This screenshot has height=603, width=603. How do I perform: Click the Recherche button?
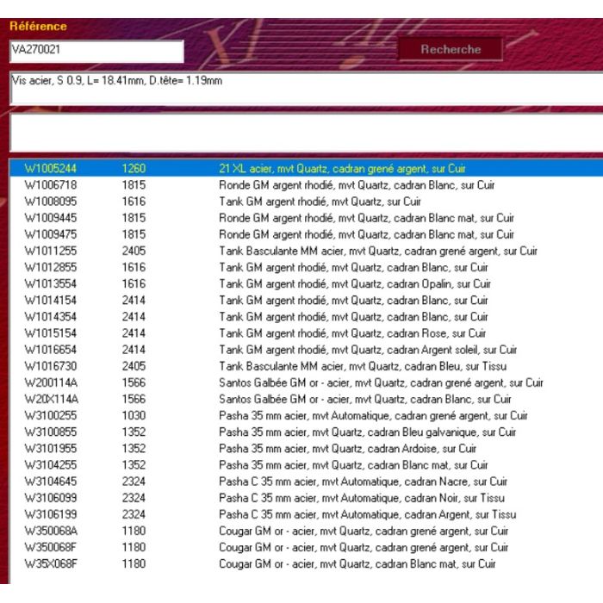(450, 49)
